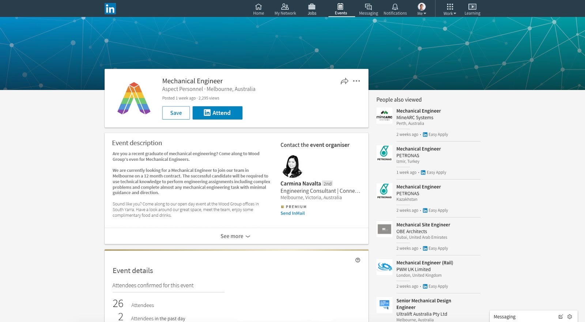View Notifications bell
This screenshot has width=585, height=322.
[x=395, y=9]
